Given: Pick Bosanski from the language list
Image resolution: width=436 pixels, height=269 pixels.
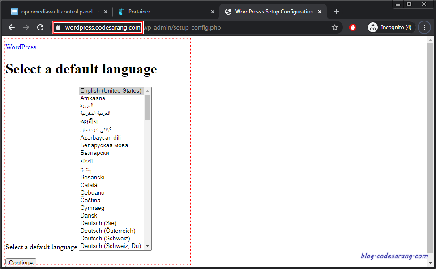Looking at the screenshot, I should click(111, 177).
